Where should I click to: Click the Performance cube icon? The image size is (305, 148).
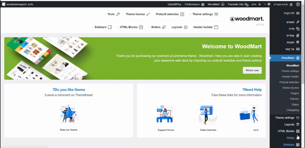pos(203,4)
